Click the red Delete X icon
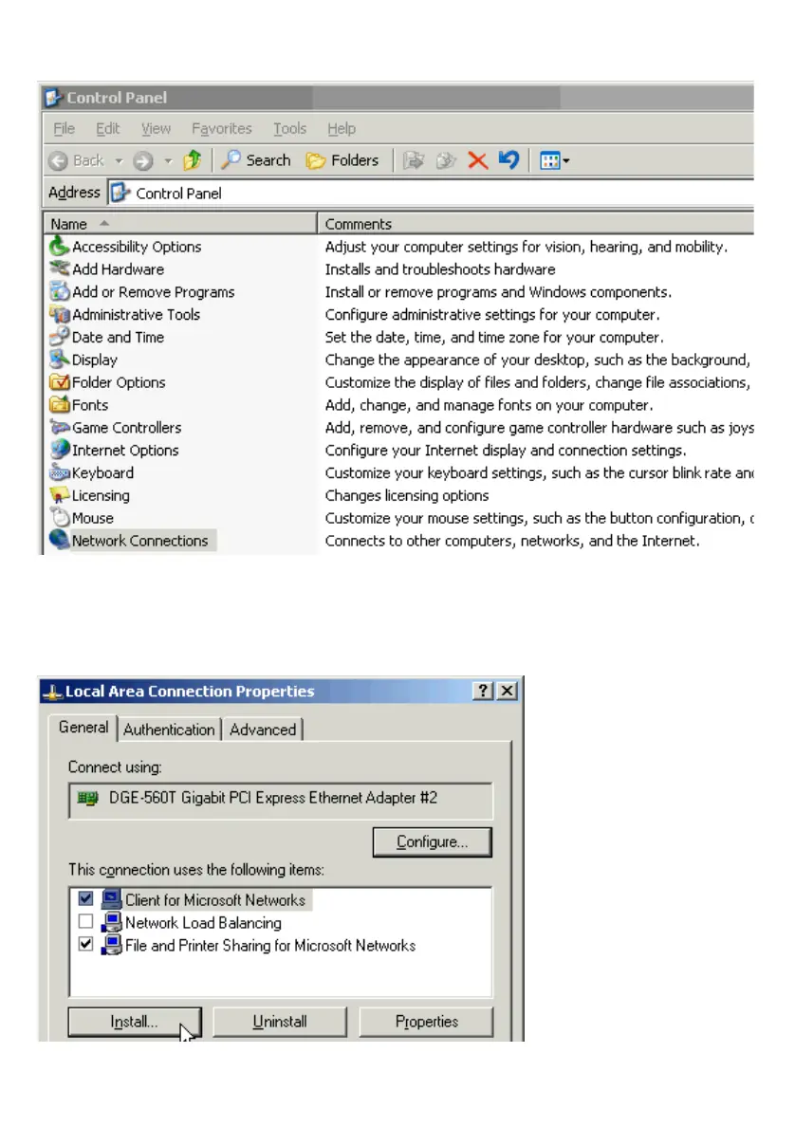This screenshot has height=1127, width=795. (477, 160)
